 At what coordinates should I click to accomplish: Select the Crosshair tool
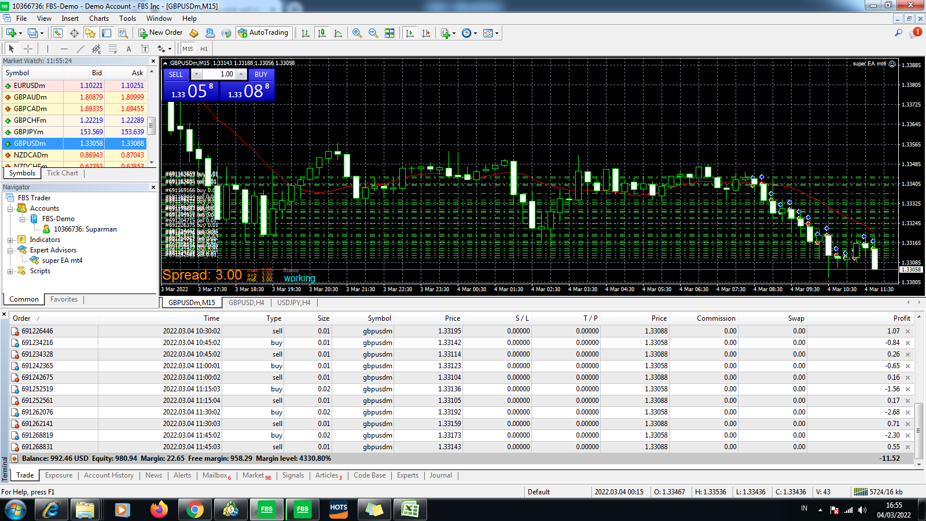pos(28,49)
